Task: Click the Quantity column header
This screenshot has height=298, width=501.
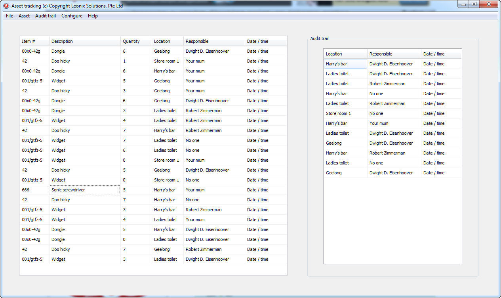Action: 136,41
